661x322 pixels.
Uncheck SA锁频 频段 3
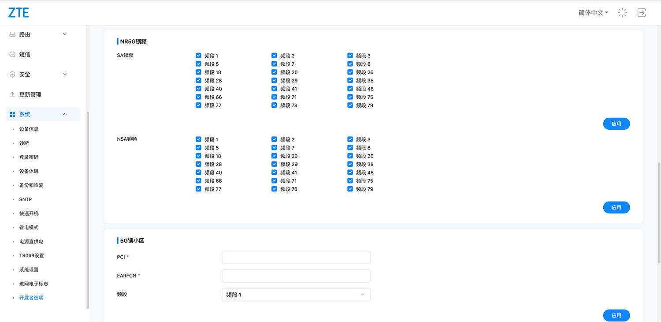pyautogui.click(x=350, y=56)
